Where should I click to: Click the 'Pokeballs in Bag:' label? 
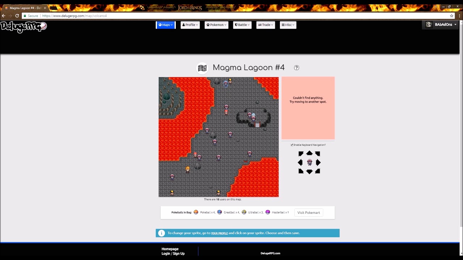[x=182, y=212]
